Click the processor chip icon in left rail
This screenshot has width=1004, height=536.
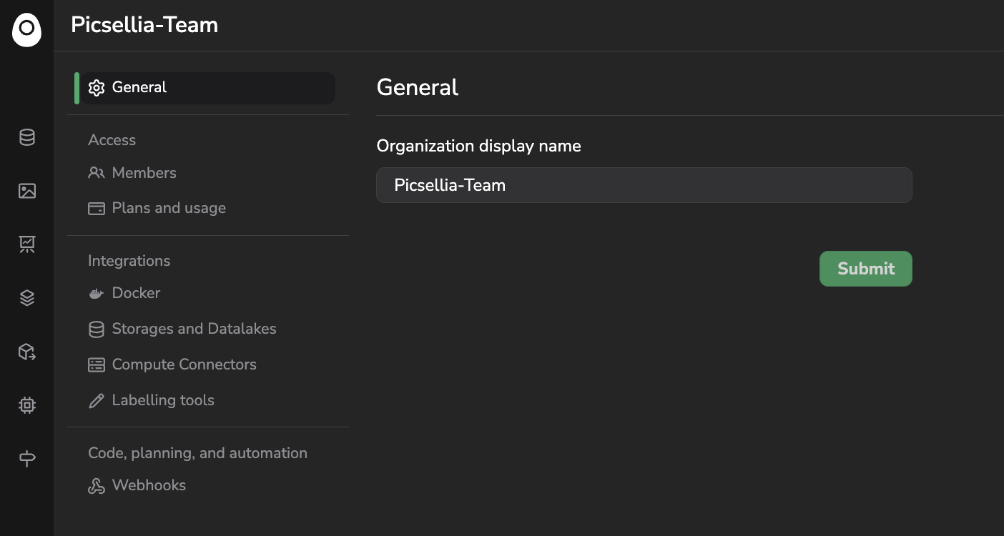coord(27,405)
